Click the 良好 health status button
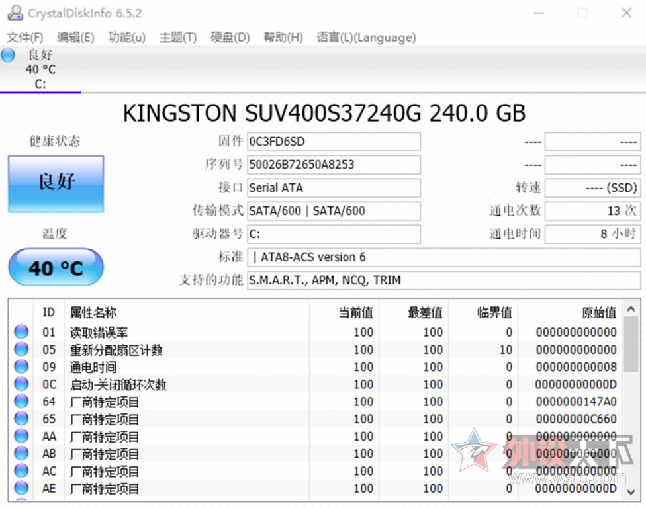This screenshot has width=646, height=508. tap(56, 184)
